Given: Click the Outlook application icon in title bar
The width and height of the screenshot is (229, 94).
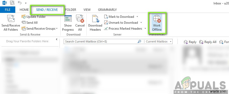Looking at the screenshot, I should point(5,3).
